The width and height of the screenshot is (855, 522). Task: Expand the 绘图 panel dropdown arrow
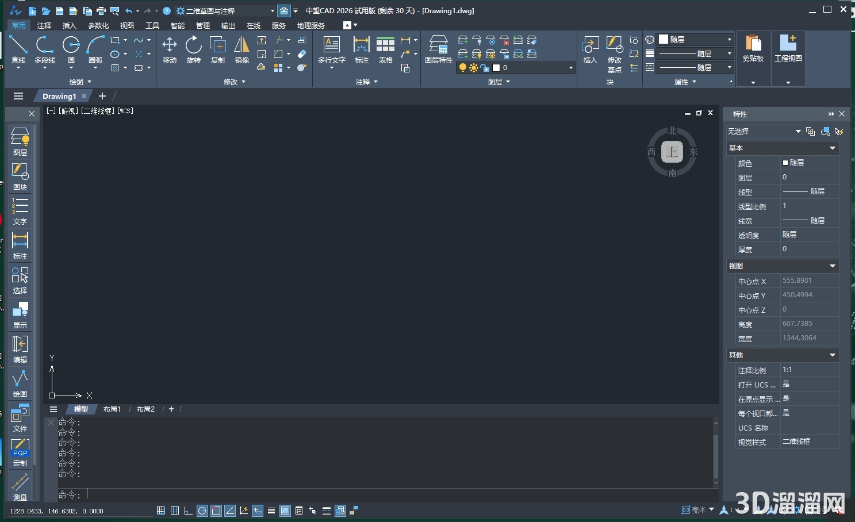pos(89,82)
